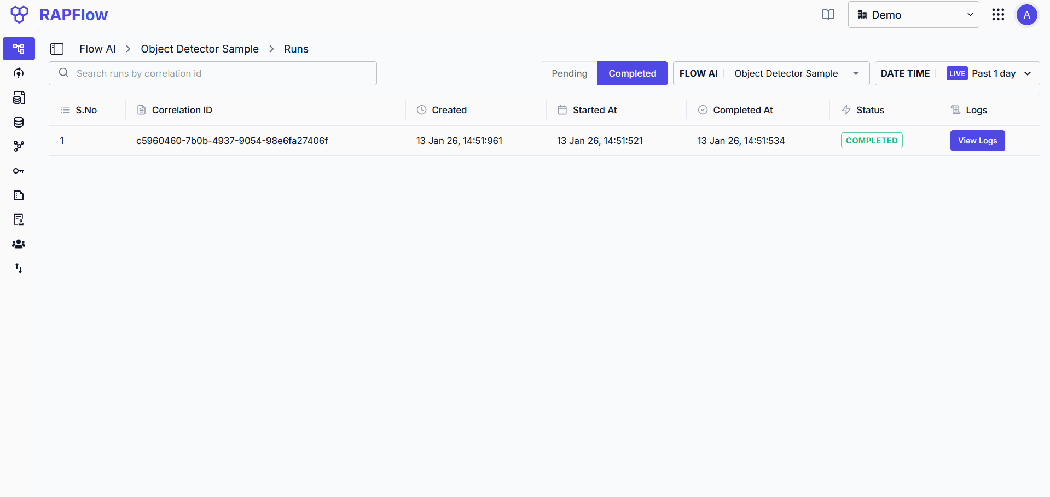
Task: Open the runs history sidebar icon
Action: pyautogui.click(x=18, y=73)
